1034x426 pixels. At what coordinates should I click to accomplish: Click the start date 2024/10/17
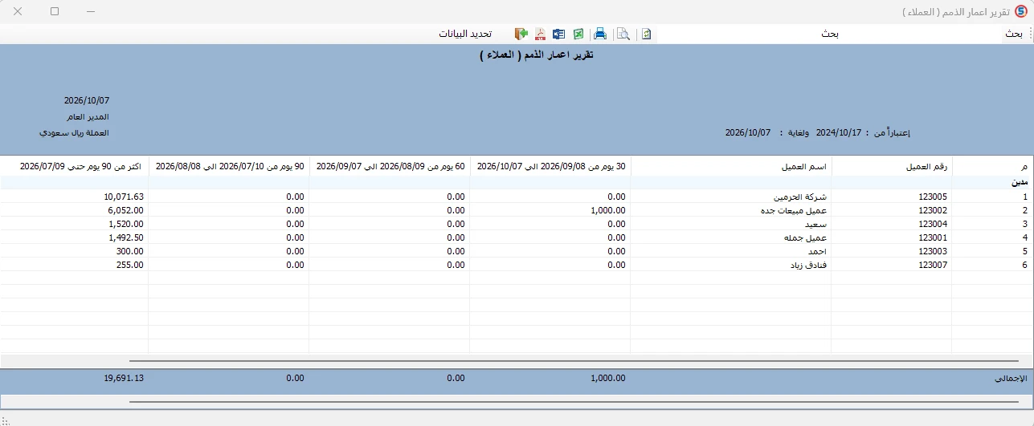click(839, 132)
